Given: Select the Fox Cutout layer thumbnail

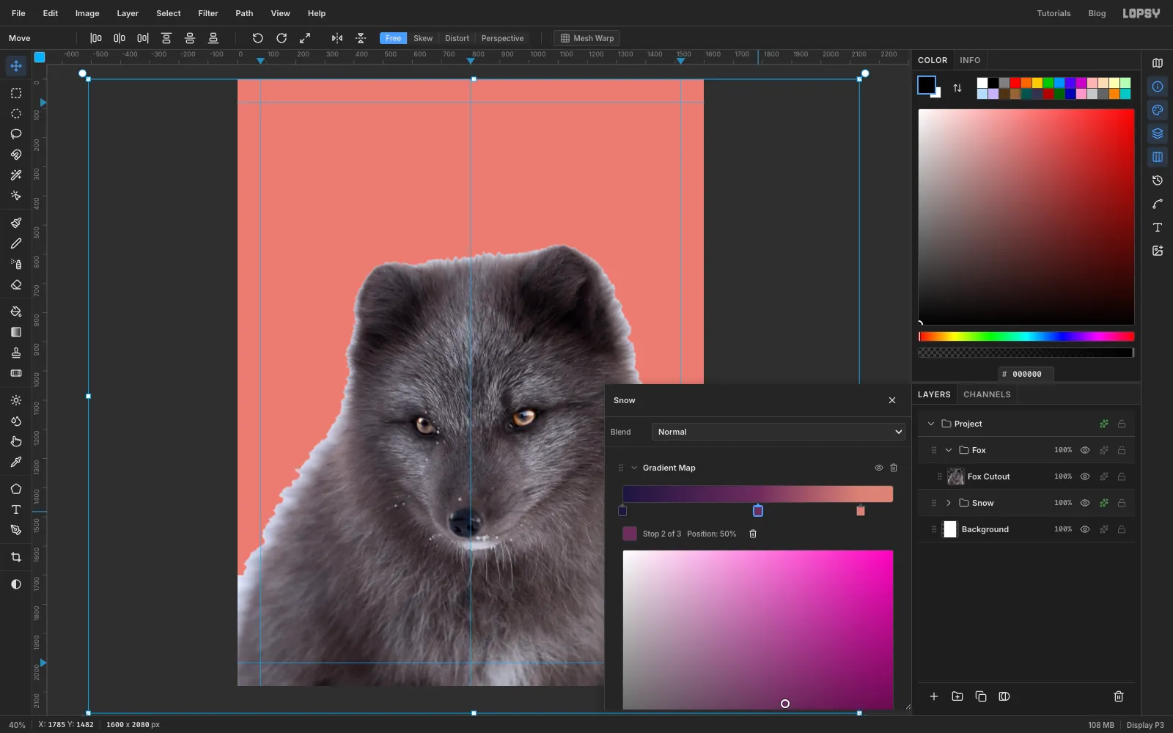Looking at the screenshot, I should pyautogui.click(x=955, y=476).
